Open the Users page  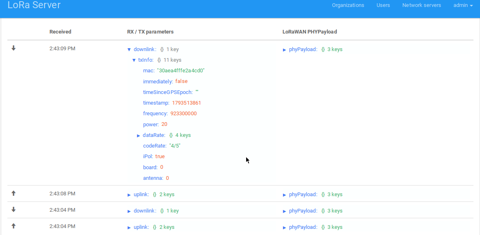[x=383, y=5]
